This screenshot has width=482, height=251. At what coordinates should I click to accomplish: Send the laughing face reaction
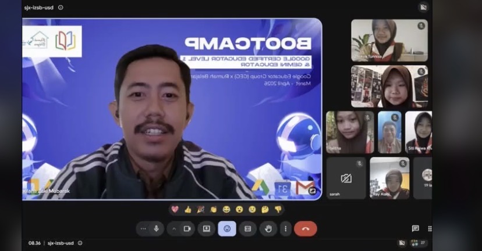click(x=226, y=210)
